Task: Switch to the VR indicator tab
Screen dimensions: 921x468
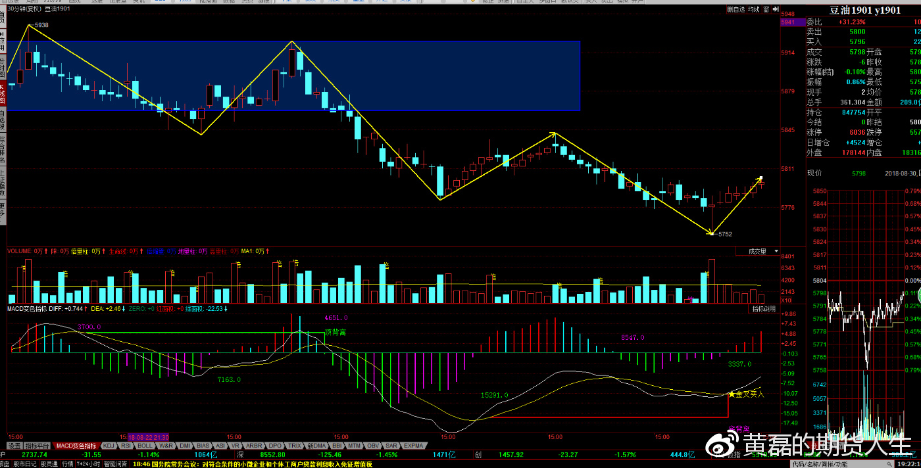Action: point(236,446)
